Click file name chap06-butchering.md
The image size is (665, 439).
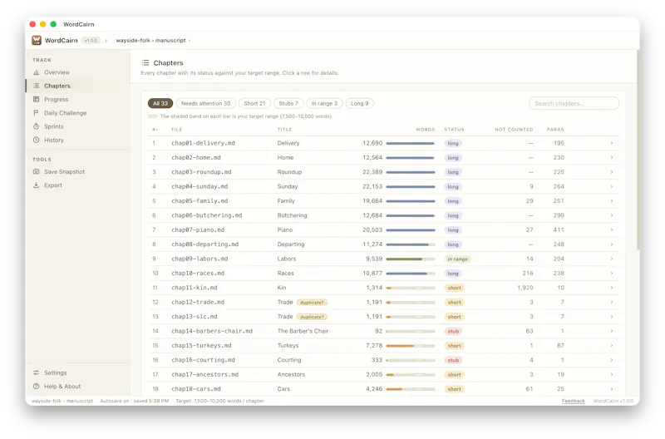click(206, 215)
